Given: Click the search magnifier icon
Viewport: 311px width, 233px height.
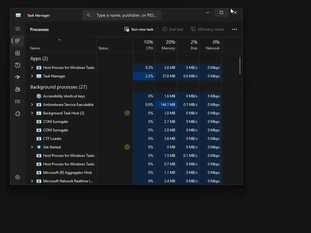Looking at the screenshot, I should pos(89,15).
